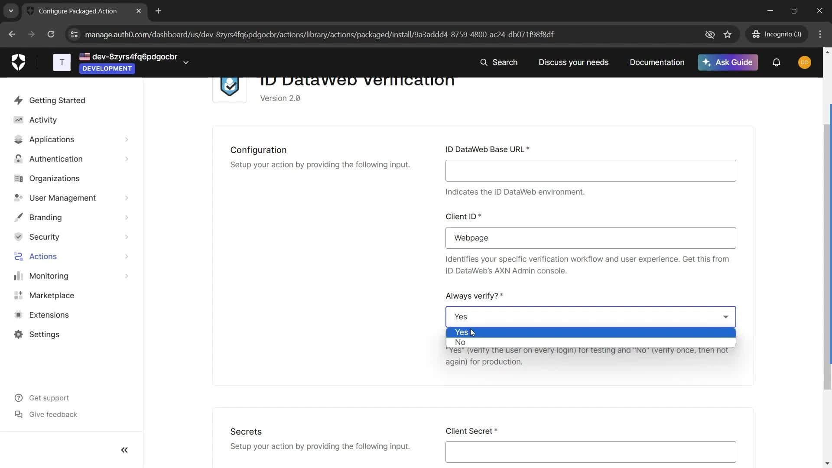Click the Monitoring bar chart icon
The image size is (832, 468).
tap(18, 276)
